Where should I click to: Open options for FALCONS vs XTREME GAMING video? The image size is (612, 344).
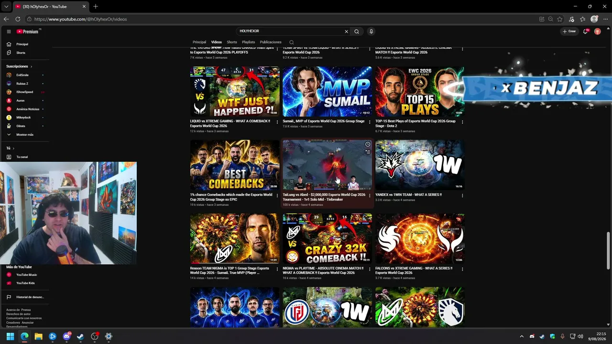pyautogui.click(x=462, y=269)
